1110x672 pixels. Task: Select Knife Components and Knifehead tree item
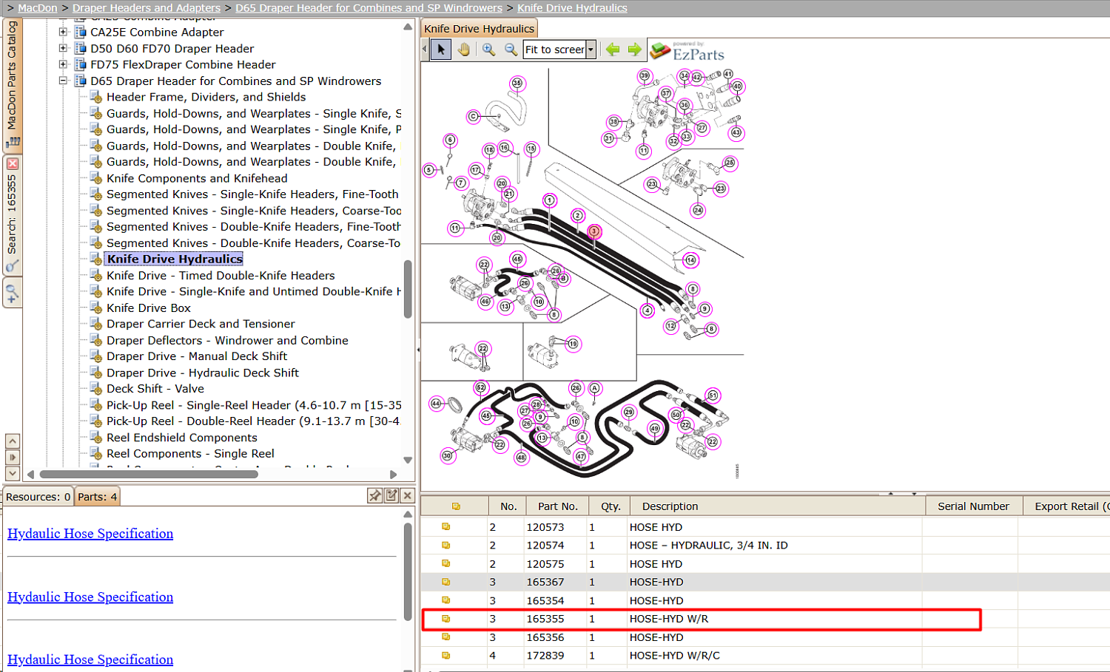(197, 178)
